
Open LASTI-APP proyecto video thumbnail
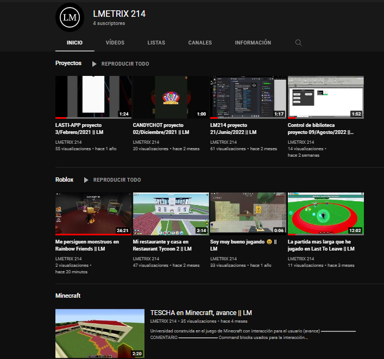pyautogui.click(x=93, y=97)
